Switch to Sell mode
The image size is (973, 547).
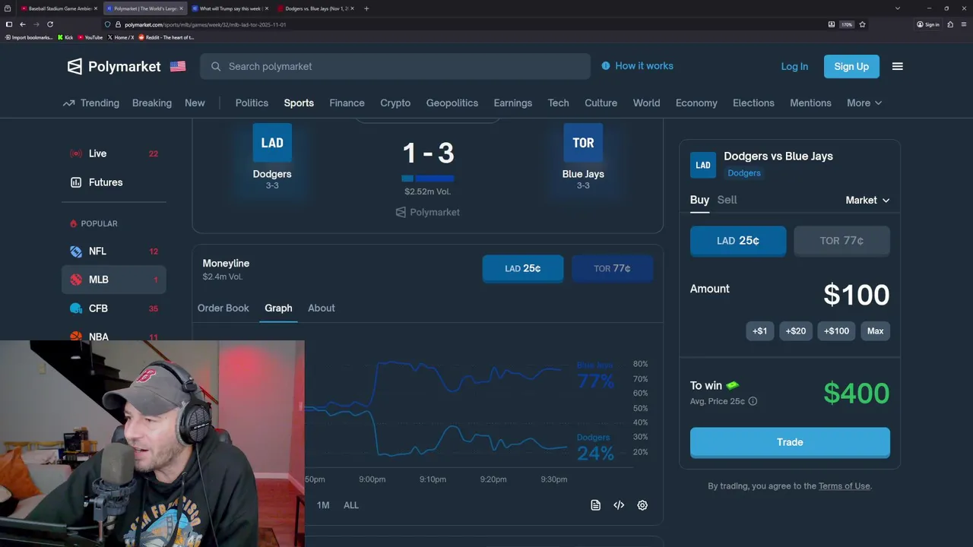[x=727, y=200]
